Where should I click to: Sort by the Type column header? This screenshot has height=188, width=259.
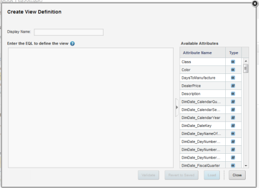point(234,53)
